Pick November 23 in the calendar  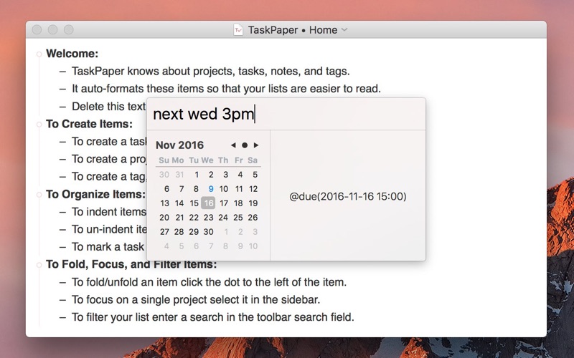pyautogui.click(x=208, y=218)
